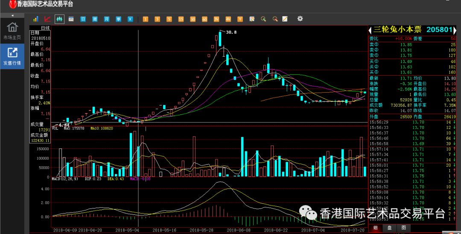Select daily period 日 button
461x234 pixels.
point(83,19)
